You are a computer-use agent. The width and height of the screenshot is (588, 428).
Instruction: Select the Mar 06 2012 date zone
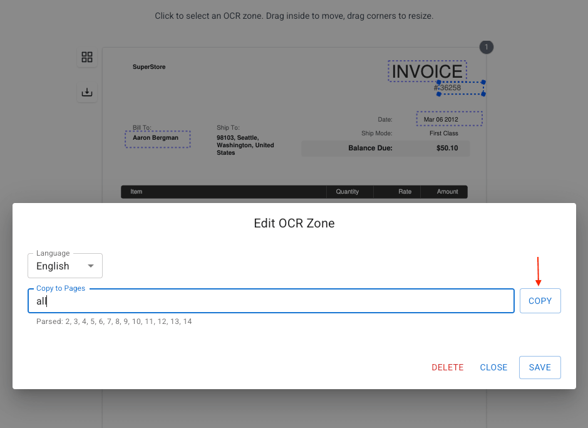pyautogui.click(x=448, y=119)
